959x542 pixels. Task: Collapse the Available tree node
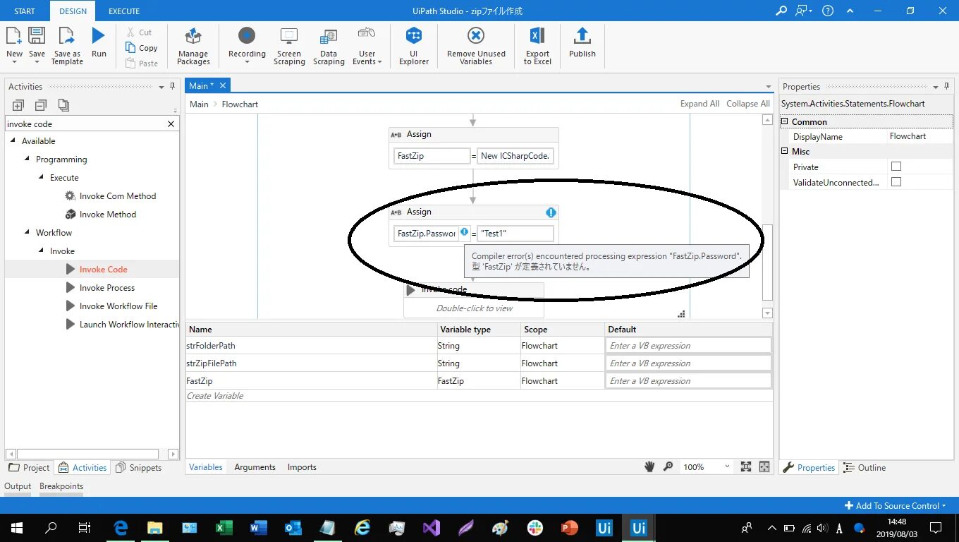pos(13,141)
